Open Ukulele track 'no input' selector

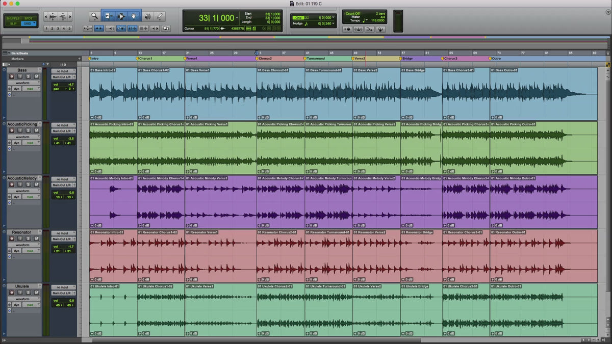63,287
